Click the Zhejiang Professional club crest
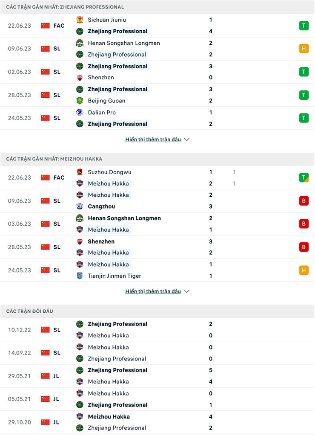This screenshot has width=315, height=436. 79,31
